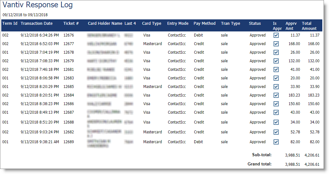Toggle Is Appr checkbox for ticket 12686
The height and width of the screenshot is (174, 329).
coord(276,104)
